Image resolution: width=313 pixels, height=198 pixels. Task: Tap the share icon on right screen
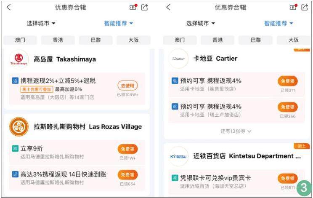click(x=305, y=8)
